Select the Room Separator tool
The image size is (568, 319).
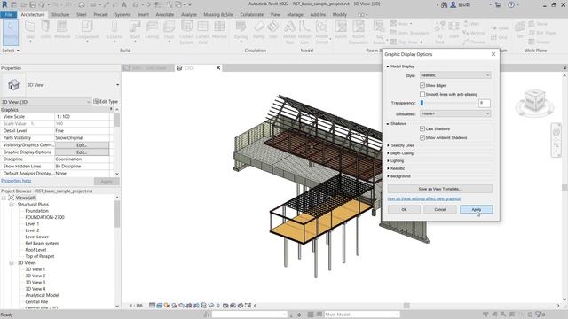pyautogui.click(x=359, y=32)
